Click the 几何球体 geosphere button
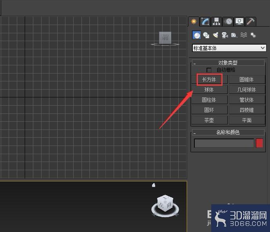This screenshot has height=232, width=270. [246, 90]
